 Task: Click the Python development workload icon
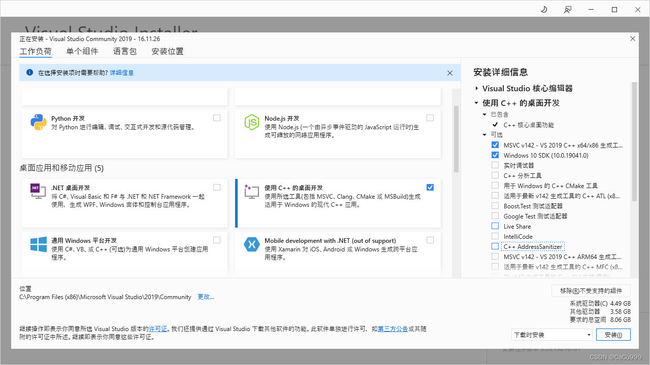[39, 123]
